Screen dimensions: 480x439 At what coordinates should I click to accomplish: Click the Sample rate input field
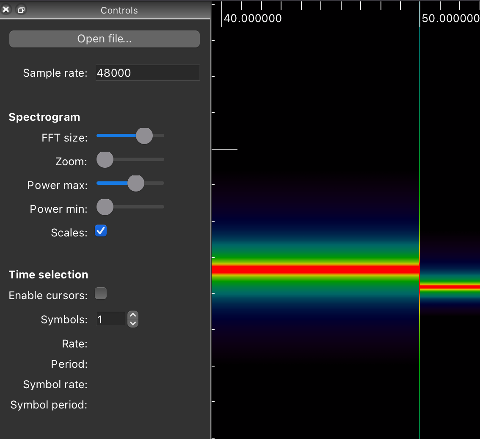[148, 72]
